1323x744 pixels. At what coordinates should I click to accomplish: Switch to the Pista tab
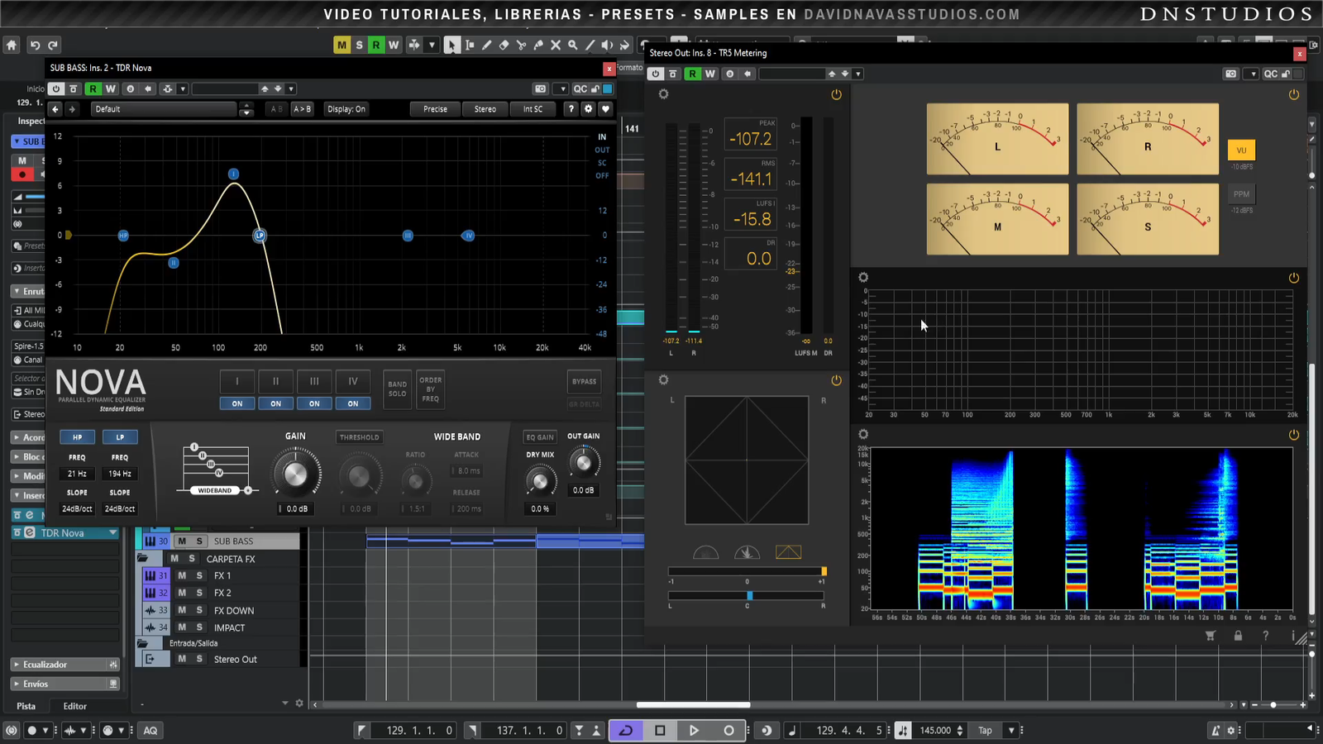point(26,706)
